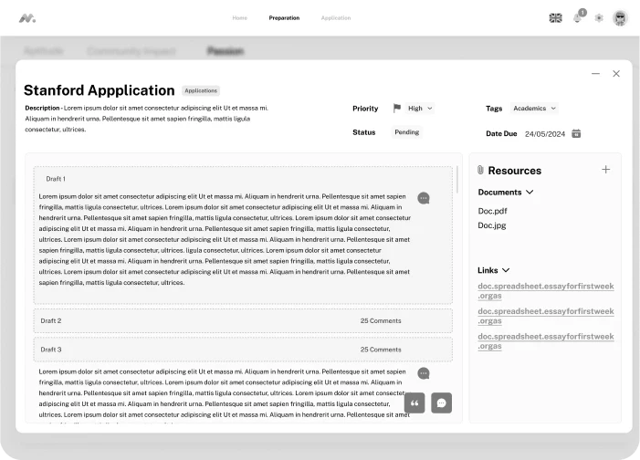640x460 pixels.
Task: Click the Applications tag badge
Action: [201, 90]
